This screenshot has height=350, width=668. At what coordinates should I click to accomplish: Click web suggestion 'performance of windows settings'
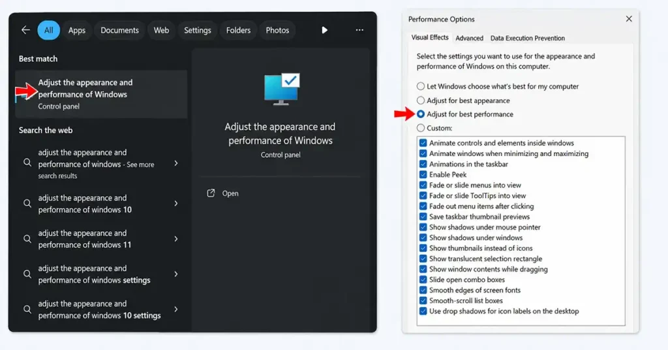click(x=94, y=274)
